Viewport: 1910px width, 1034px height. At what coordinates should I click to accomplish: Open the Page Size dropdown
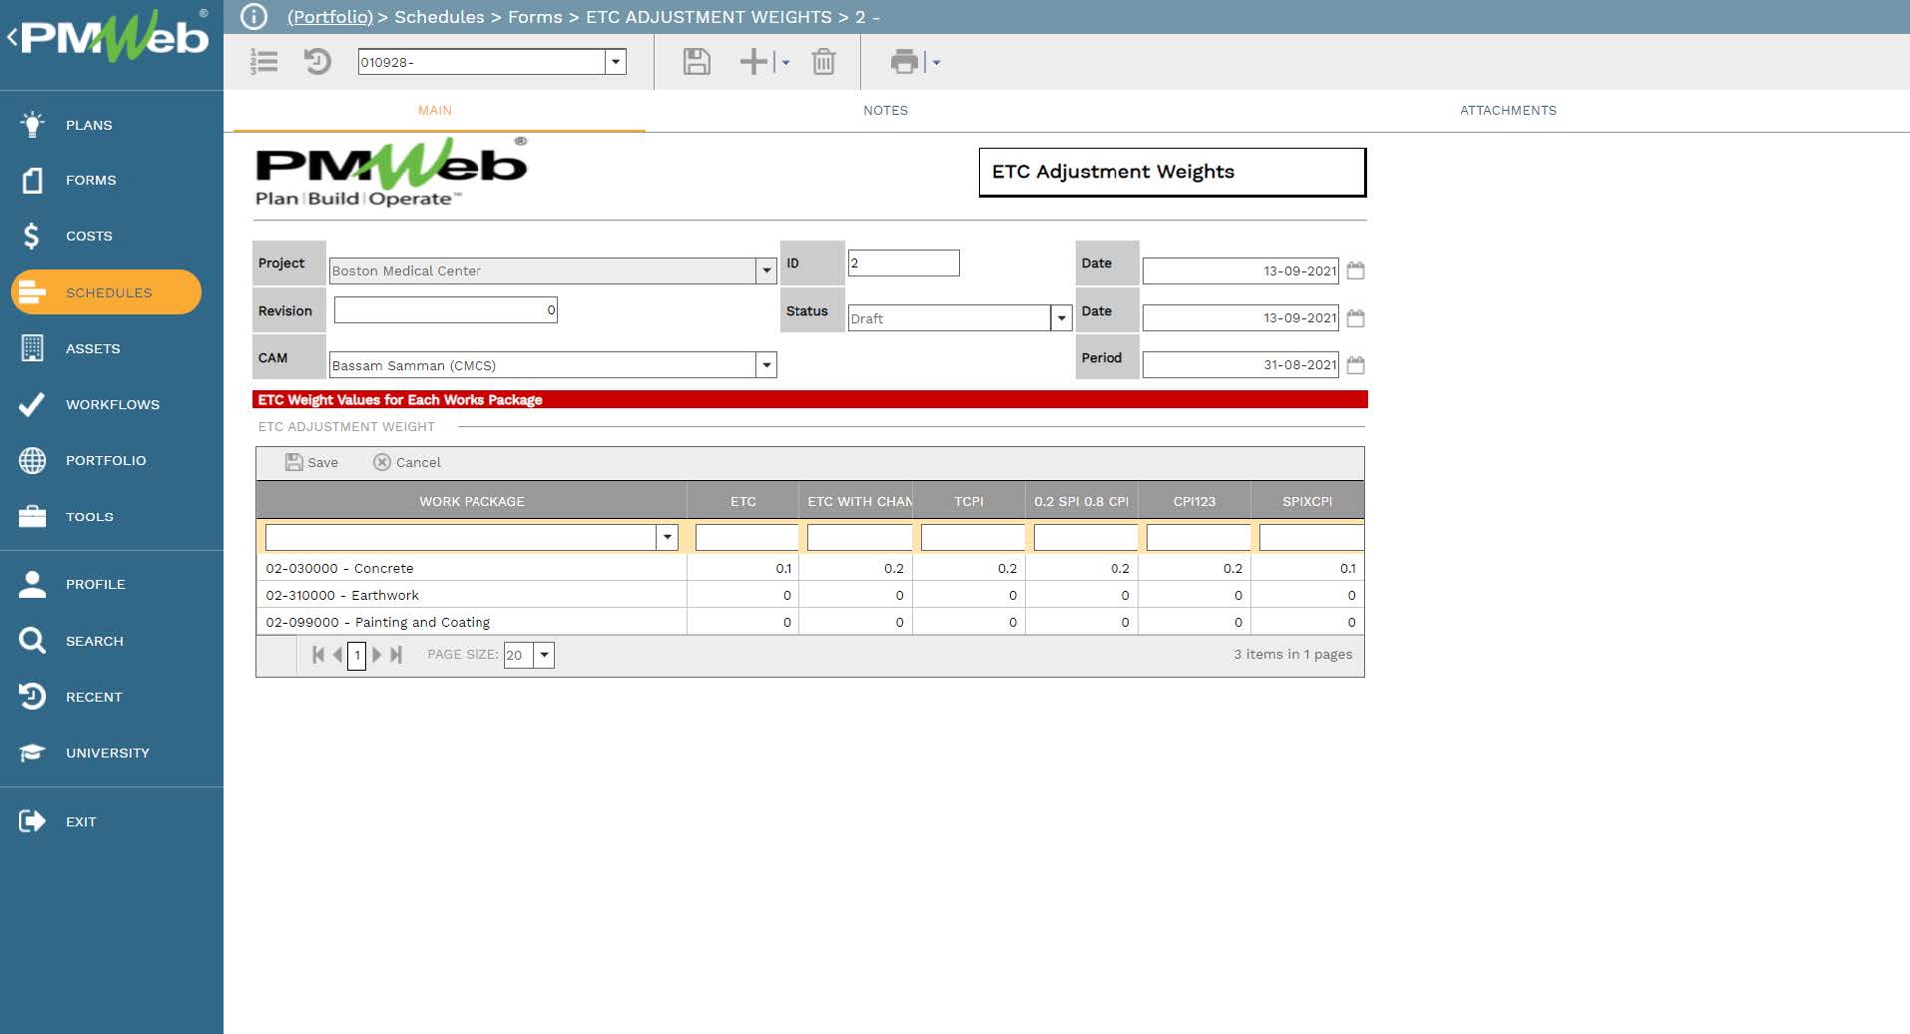(x=544, y=655)
